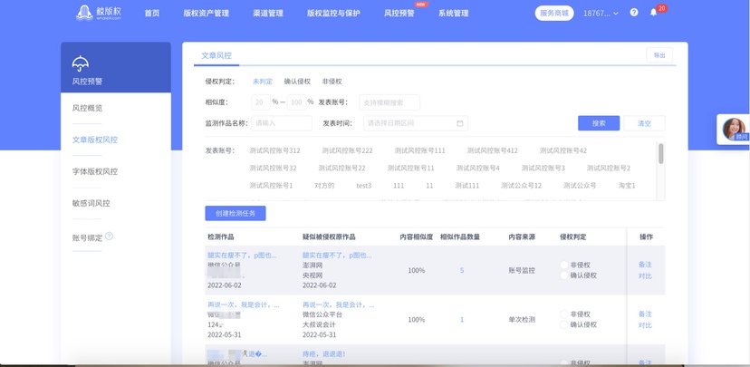Open 渠道管理 menu

click(x=268, y=14)
